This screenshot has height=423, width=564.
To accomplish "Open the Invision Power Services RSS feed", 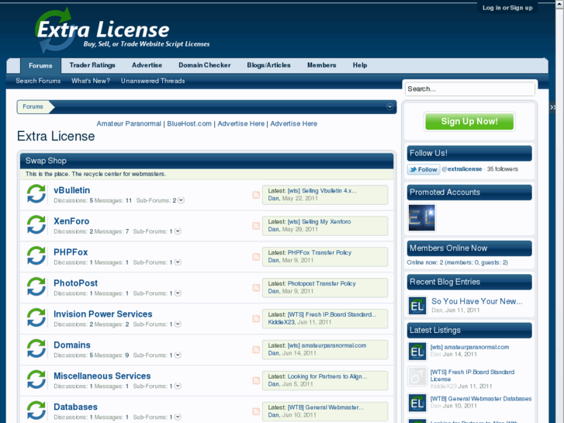I will (x=256, y=318).
